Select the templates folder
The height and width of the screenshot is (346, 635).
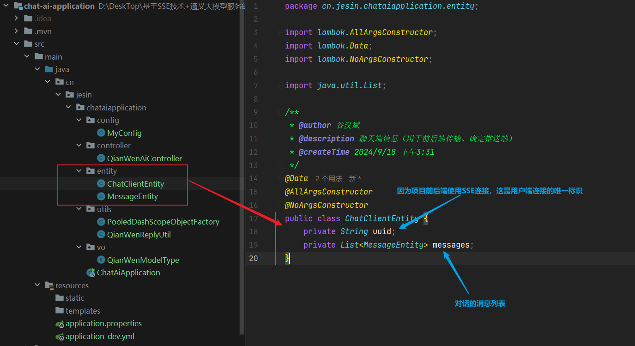pos(83,311)
